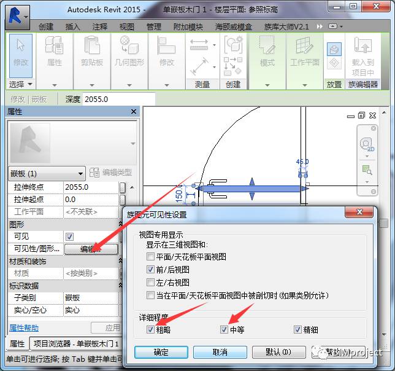Screen dimensions: 395x371
Task: Click the 编辑 visibility/graphics button
Action: point(91,249)
